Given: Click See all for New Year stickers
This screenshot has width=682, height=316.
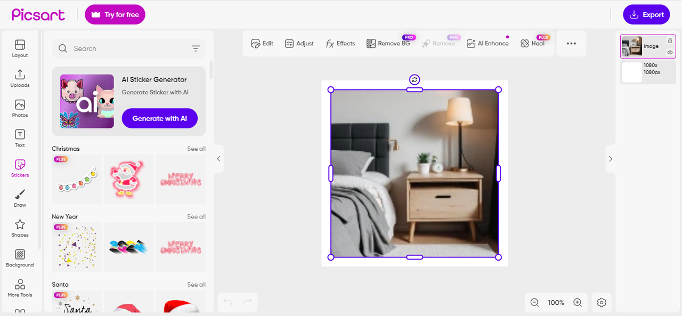Looking at the screenshot, I should click(196, 216).
